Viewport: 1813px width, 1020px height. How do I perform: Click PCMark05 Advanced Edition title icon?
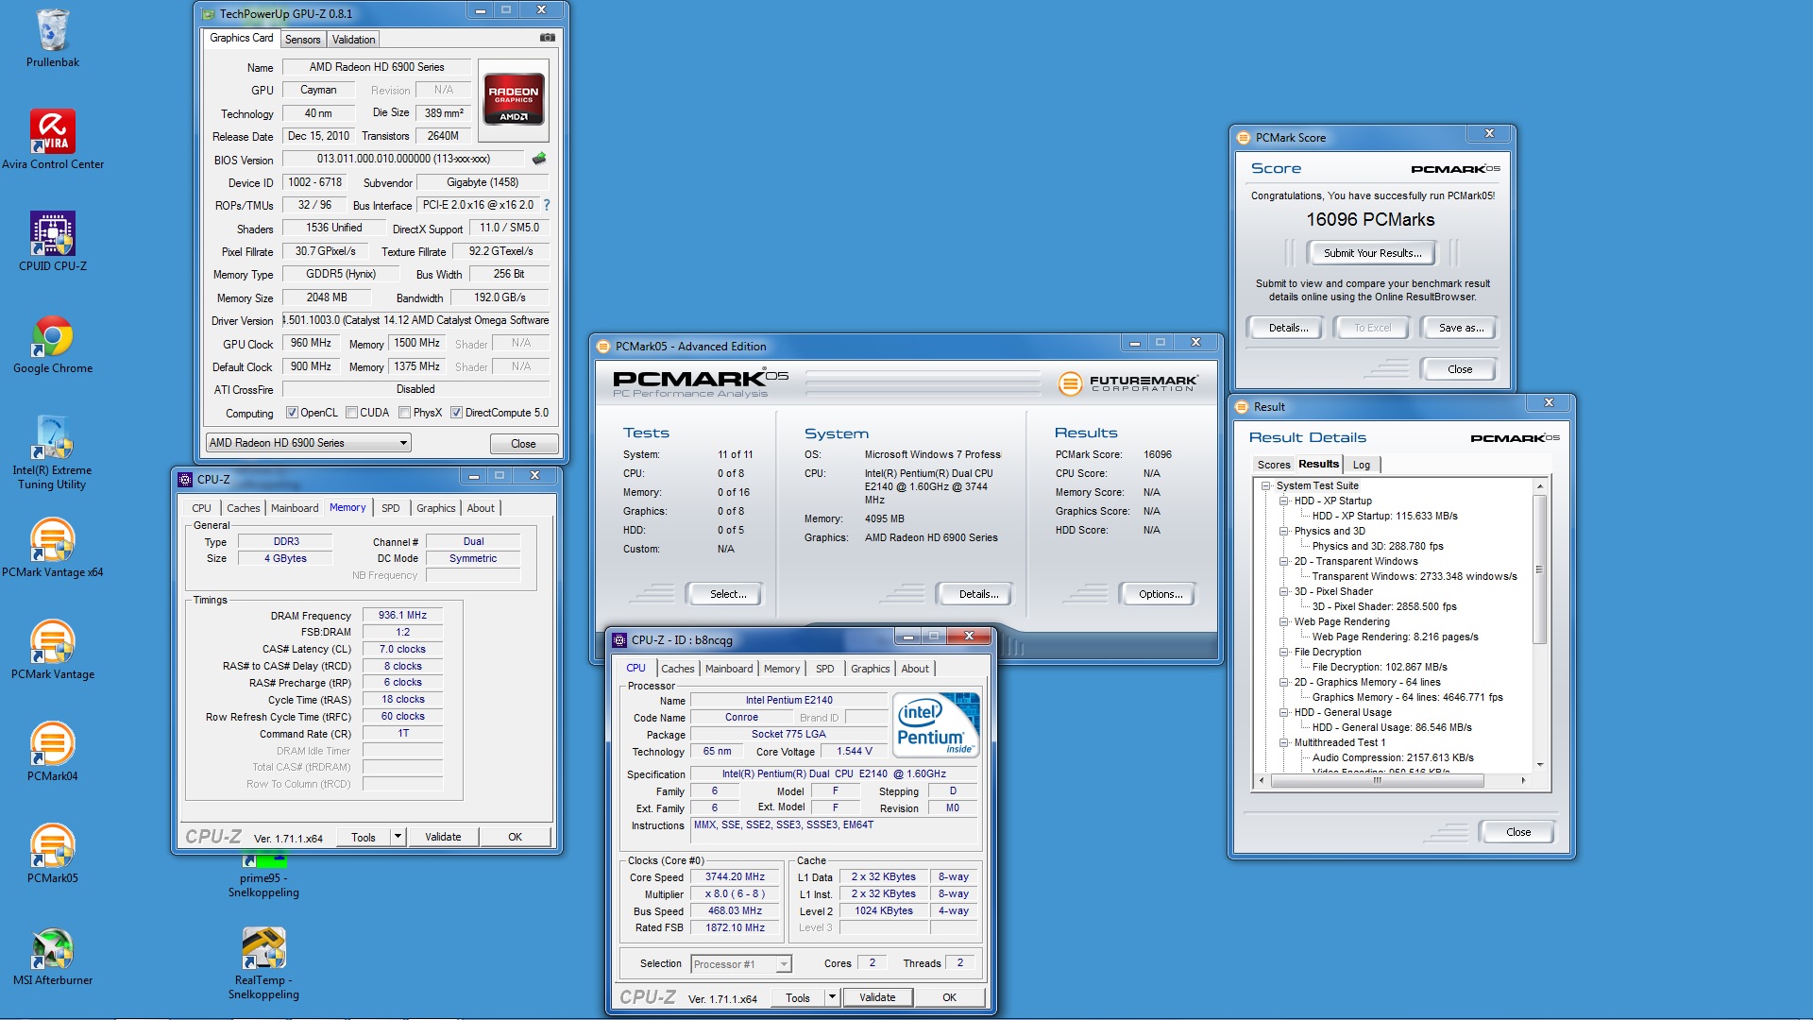(603, 347)
